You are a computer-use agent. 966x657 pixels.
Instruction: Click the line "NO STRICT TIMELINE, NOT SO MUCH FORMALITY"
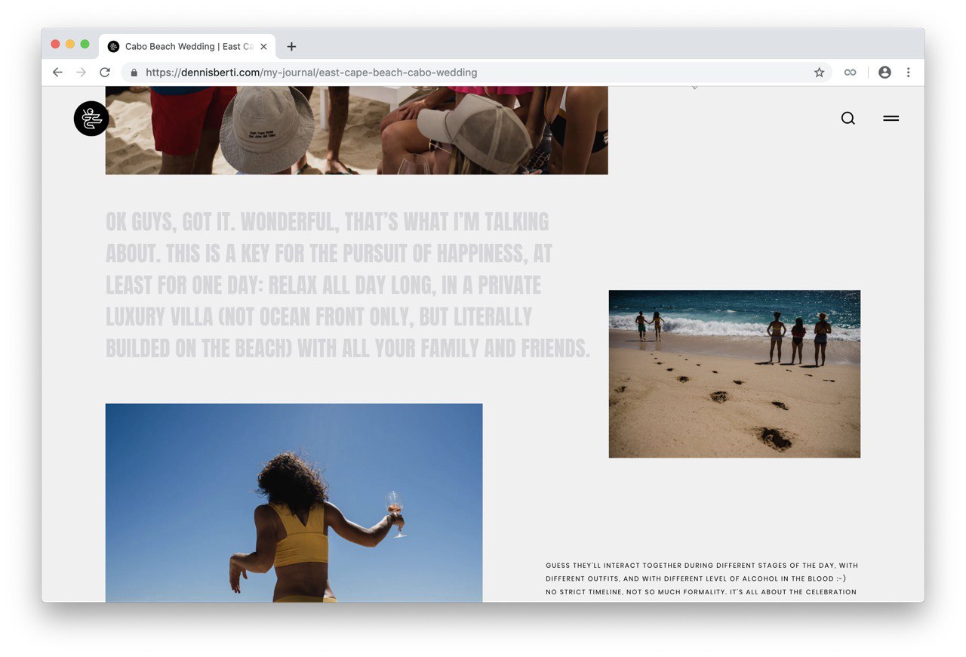(x=635, y=592)
